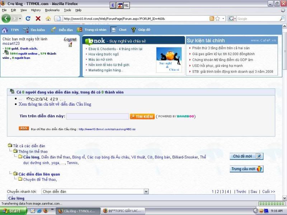Screen dimensions: 287x215
Task: Click the Chủ đề mới button
Action: (x=246, y=156)
